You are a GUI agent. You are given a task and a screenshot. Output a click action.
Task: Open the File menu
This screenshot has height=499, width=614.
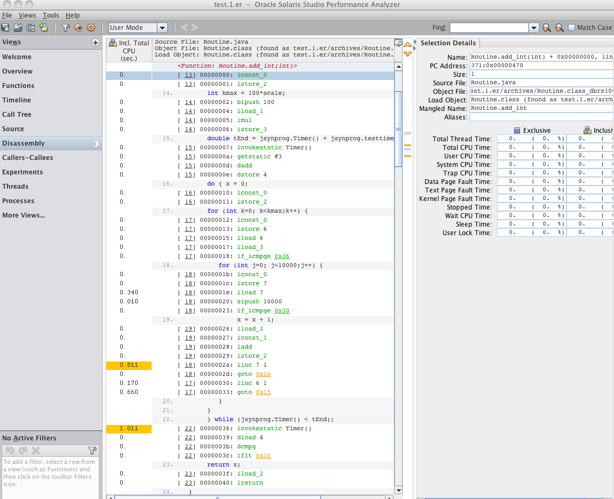click(x=7, y=15)
